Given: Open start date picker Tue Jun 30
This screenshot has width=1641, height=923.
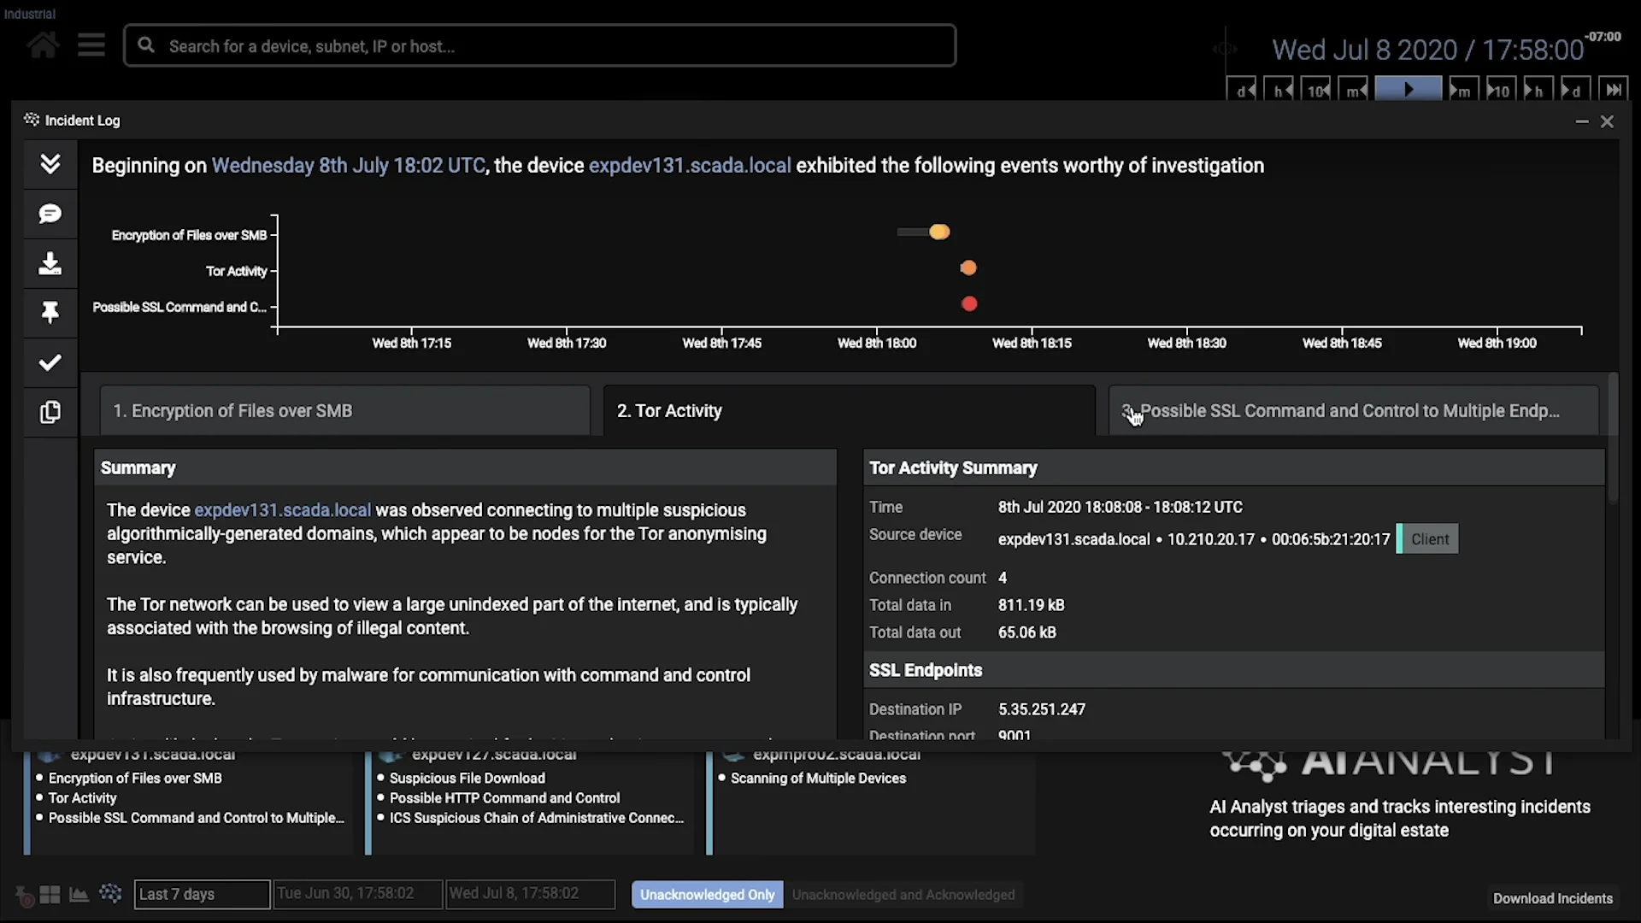Looking at the screenshot, I should 357,894.
